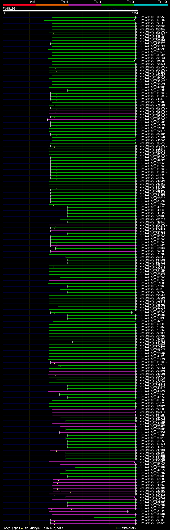
Task: Open hit UniRef100_B9N683
Action: pyautogui.click(x=152, y=26)
